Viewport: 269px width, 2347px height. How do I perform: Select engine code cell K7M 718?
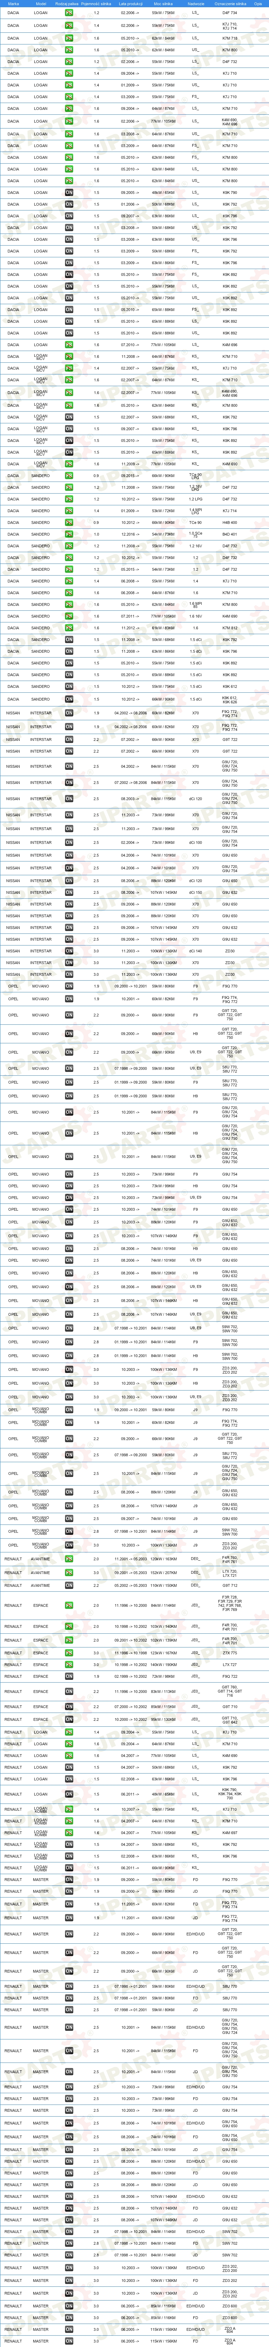tap(230, 38)
